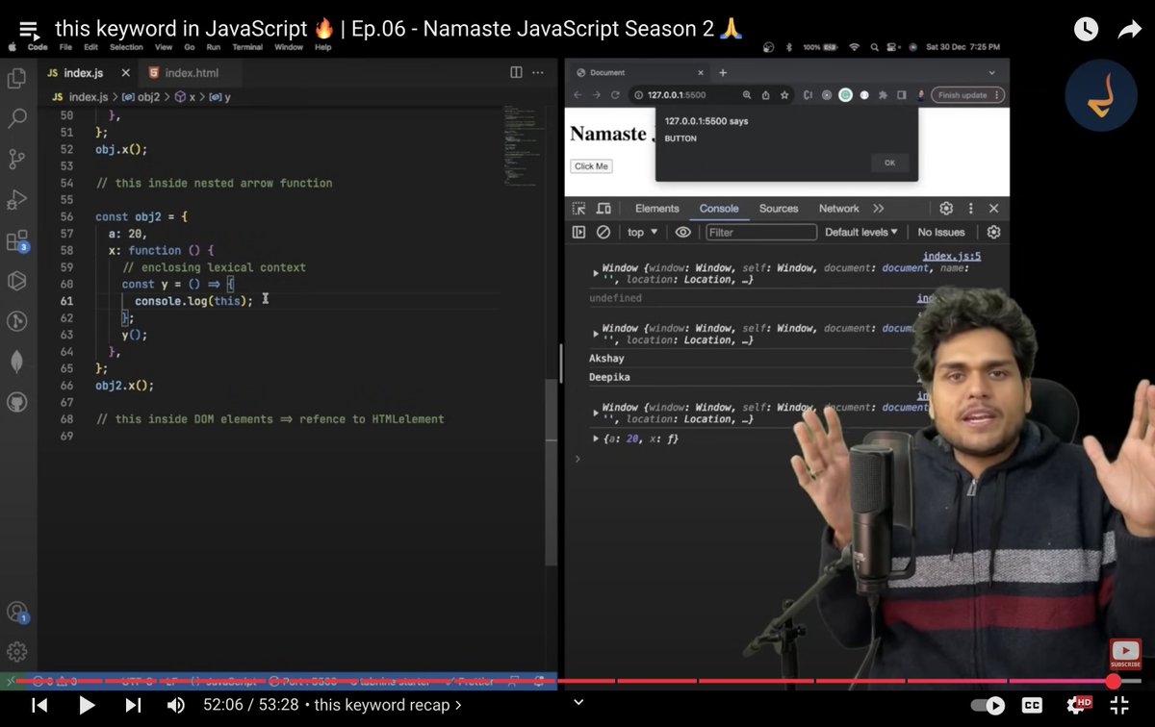The image size is (1155, 727).
Task: Open index.js:5 source link
Action: tap(951, 256)
